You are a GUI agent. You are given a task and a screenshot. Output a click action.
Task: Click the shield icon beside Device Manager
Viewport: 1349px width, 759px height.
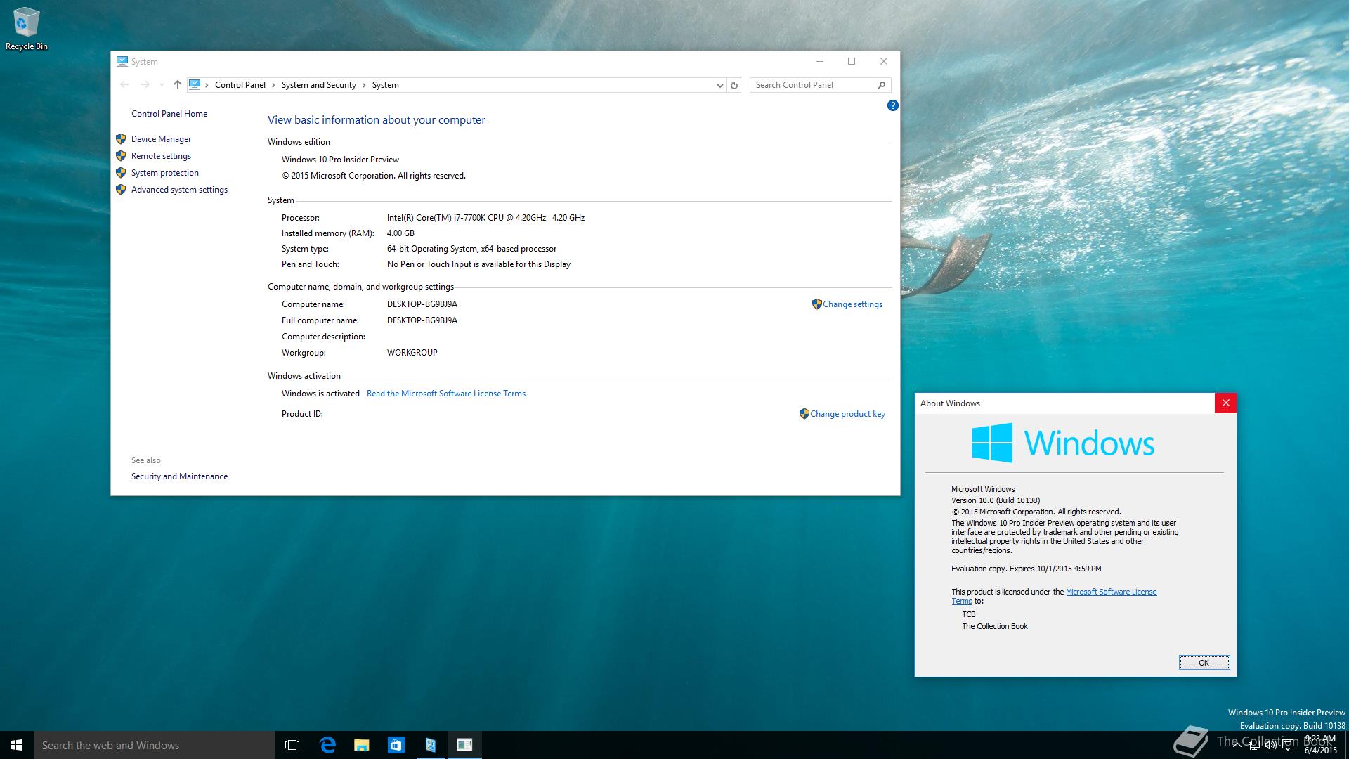[x=121, y=139]
